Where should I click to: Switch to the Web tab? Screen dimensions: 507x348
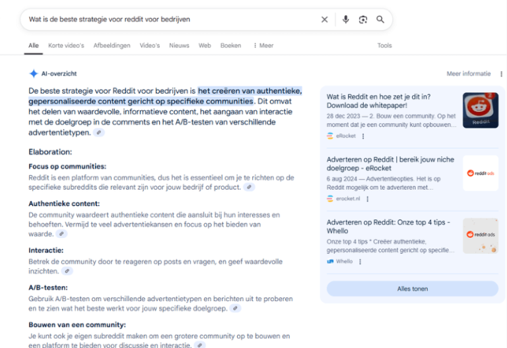(205, 45)
